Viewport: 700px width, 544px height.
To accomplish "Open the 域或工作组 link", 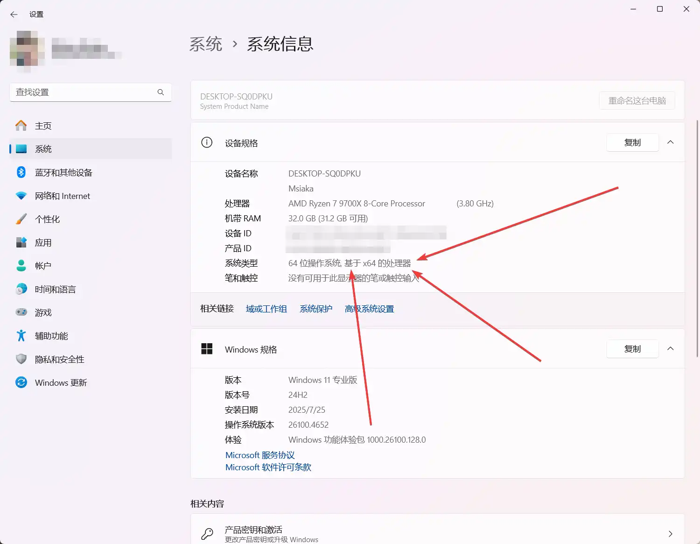I will point(266,309).
